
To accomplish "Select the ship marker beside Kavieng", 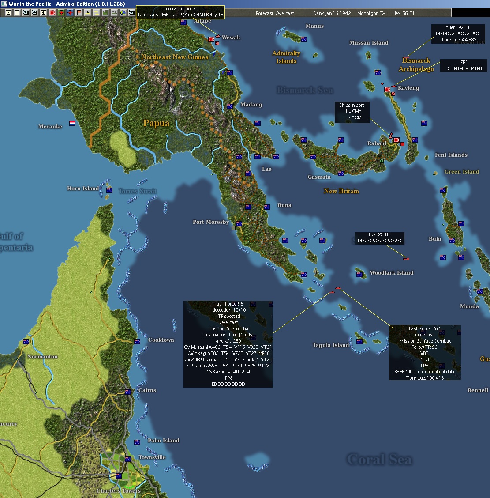I will tap(394, 86).
